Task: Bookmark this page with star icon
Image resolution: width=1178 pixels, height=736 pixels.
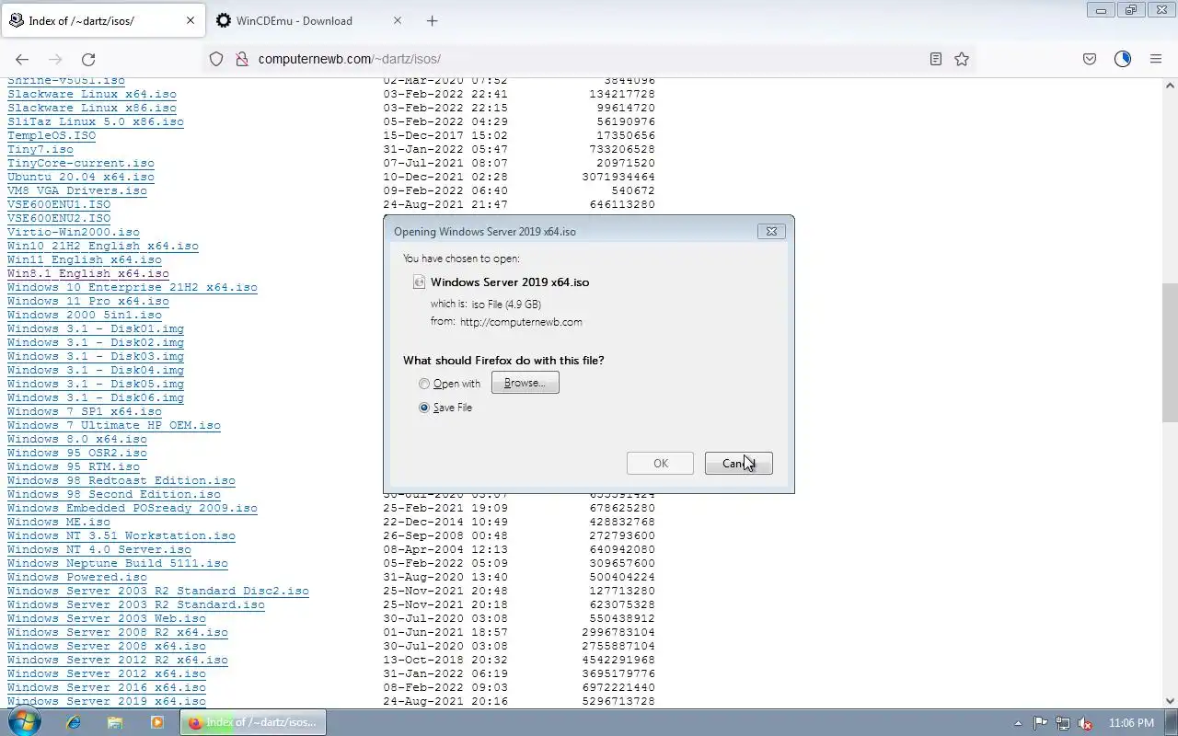Action: (962, 59)
